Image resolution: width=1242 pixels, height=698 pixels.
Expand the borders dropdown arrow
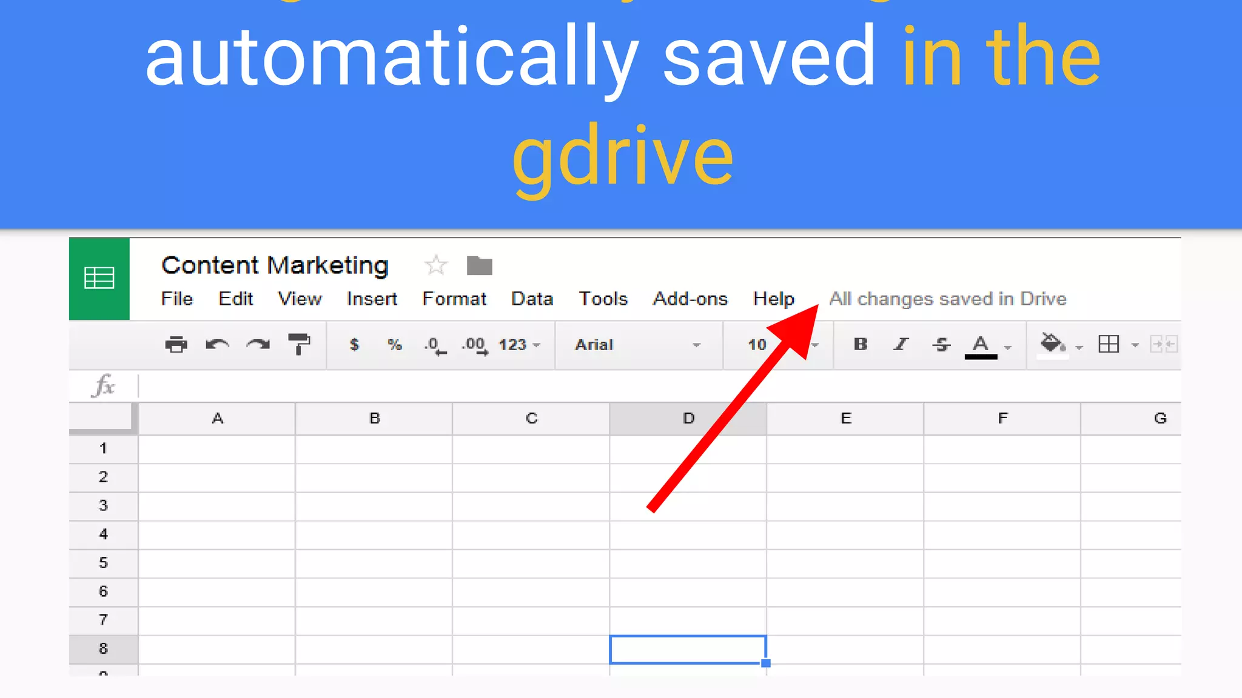1135,346
